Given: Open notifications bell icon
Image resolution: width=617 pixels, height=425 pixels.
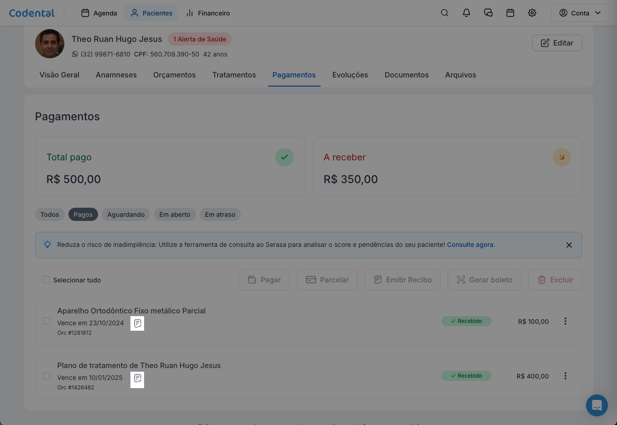Looking at the screenshot, I should [467, 13].
